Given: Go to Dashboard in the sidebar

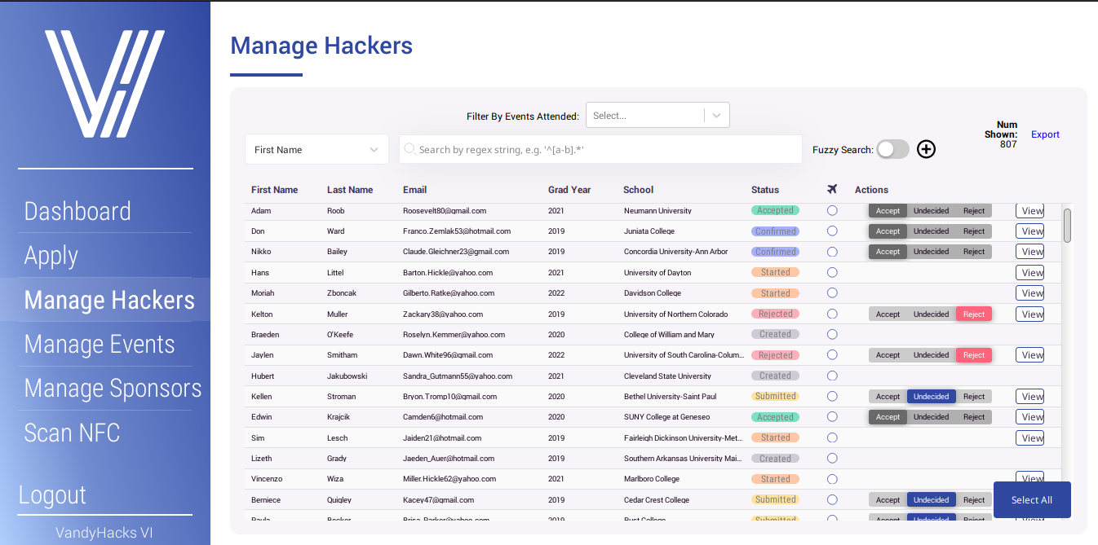Looking at the screenshot, I should [77, 211].
